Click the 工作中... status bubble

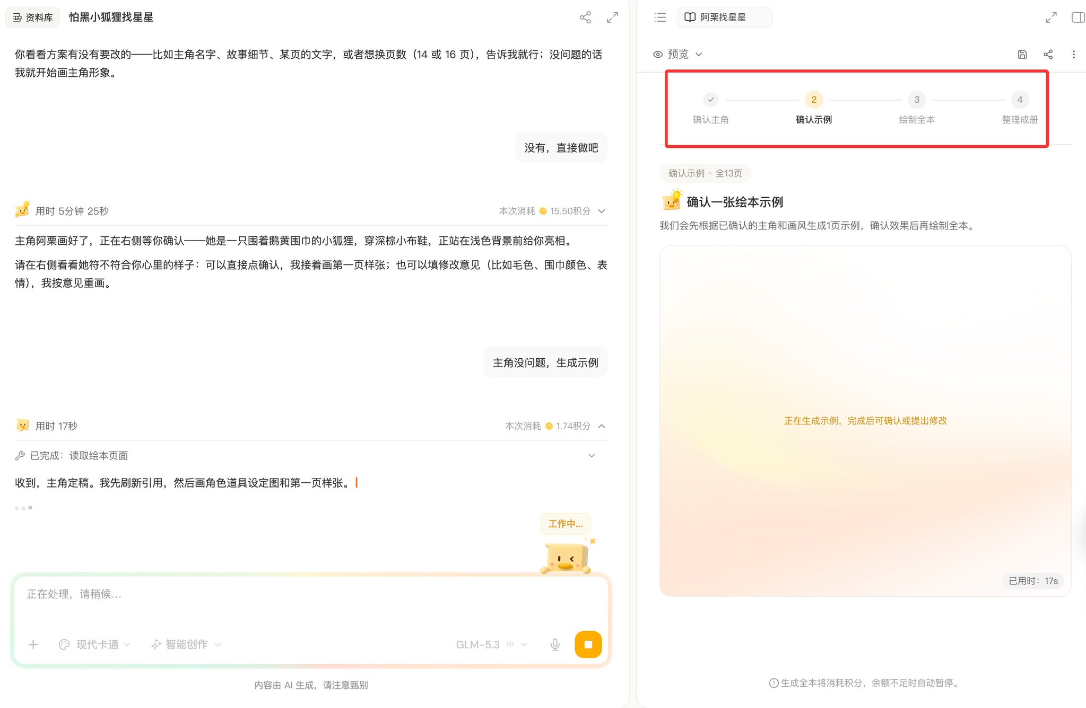coord(566,524)
